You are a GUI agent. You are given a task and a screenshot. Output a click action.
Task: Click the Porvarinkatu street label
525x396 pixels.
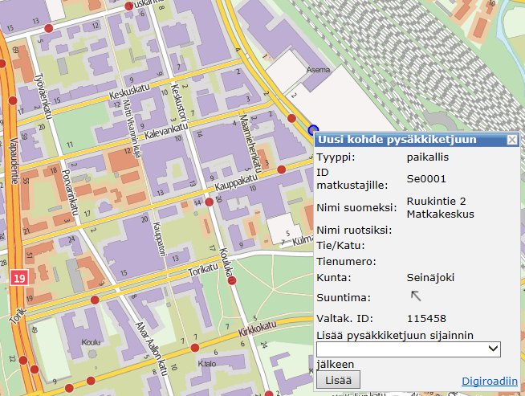[x=71, y=192]
